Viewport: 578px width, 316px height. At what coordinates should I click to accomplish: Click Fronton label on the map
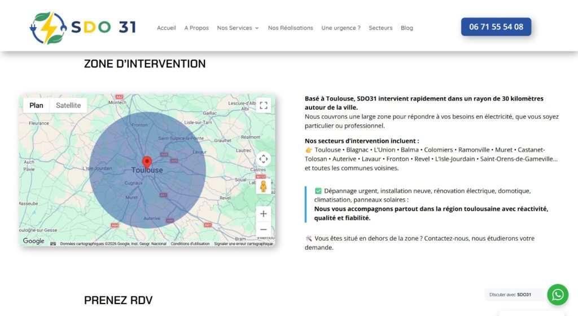point(139,124)
